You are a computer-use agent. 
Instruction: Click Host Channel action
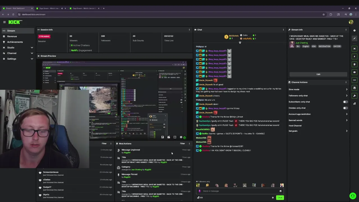[x=295, y=126]
